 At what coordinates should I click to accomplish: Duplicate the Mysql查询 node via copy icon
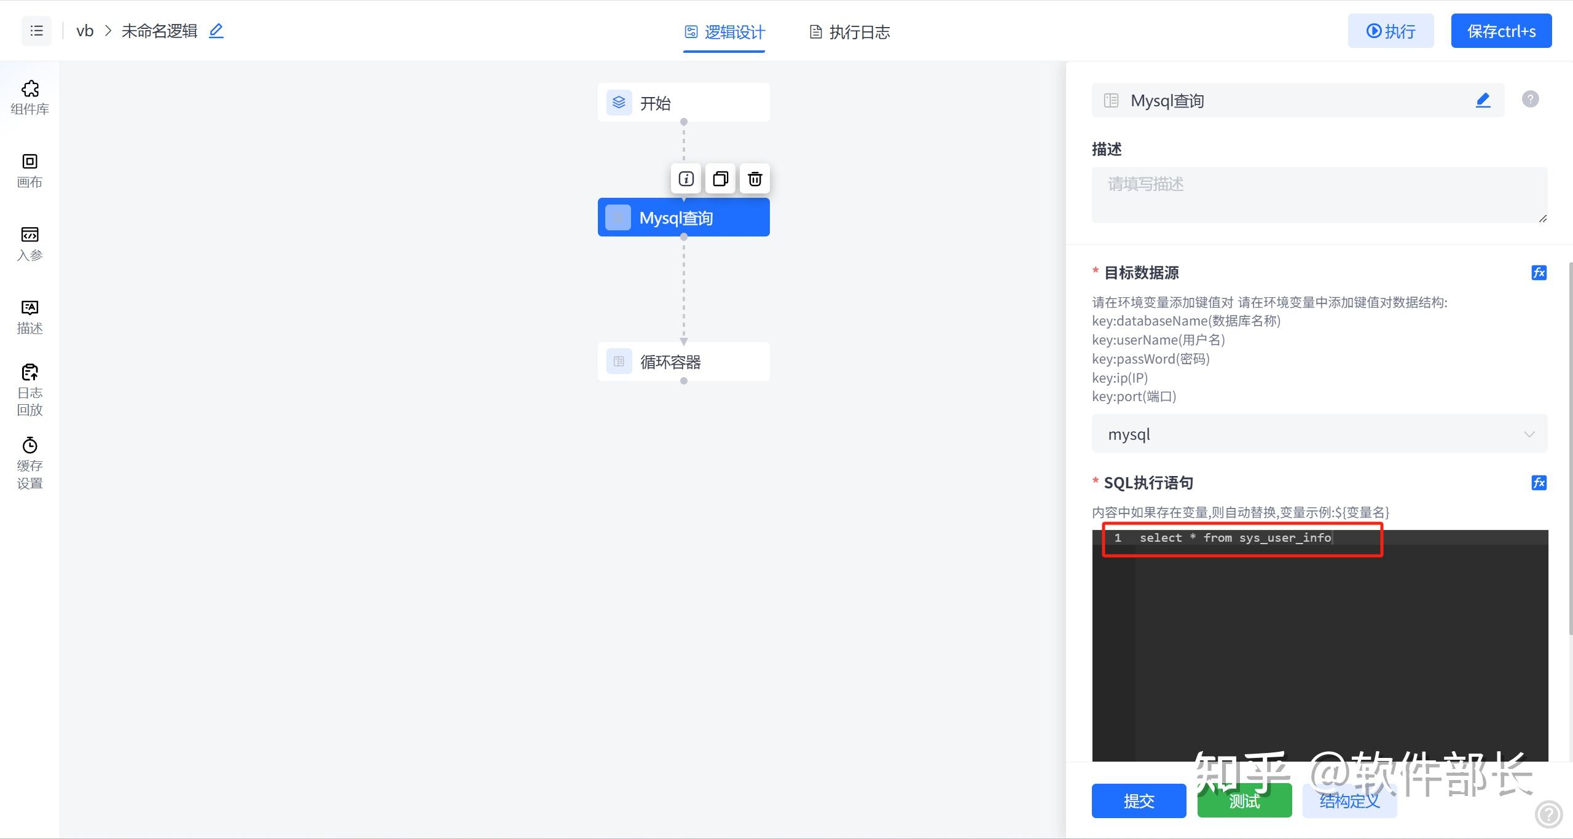720,179
